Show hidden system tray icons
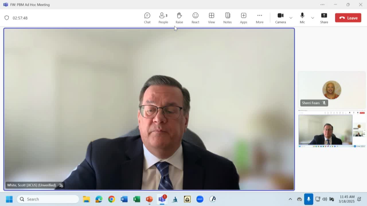 pos(290,199)
